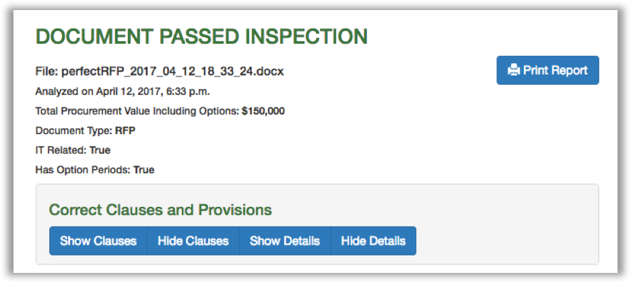Hide Clauses in the correct clauses panel
The height and width of the screenshot is (283, 631).
coord(193,241)
